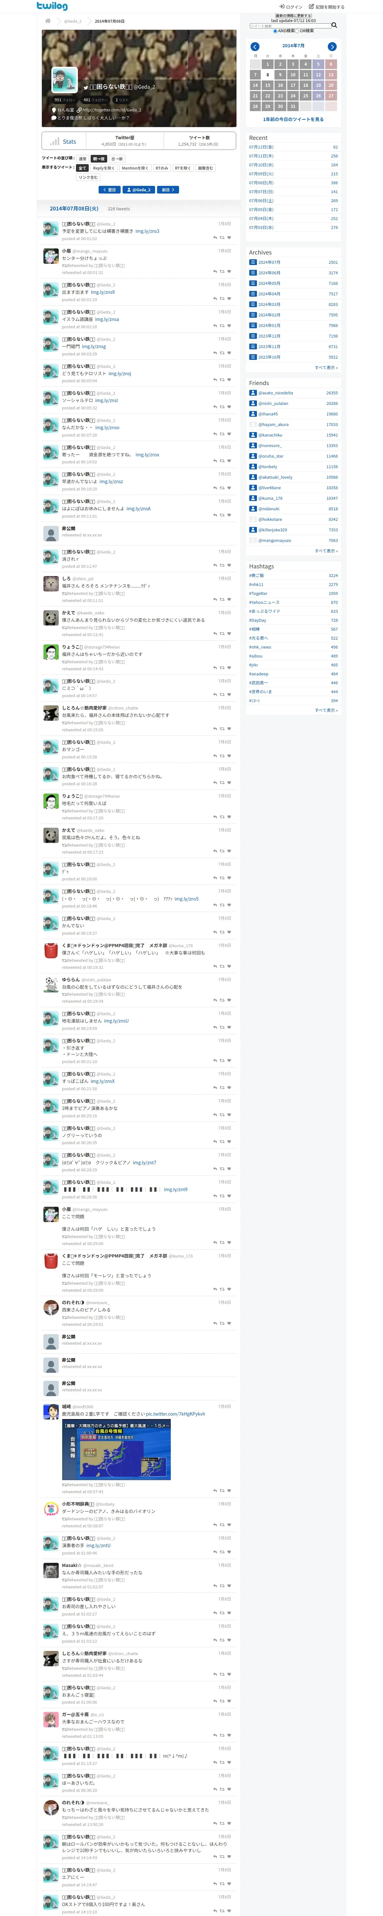Toggle the 画像含む filter

[205, 168]
